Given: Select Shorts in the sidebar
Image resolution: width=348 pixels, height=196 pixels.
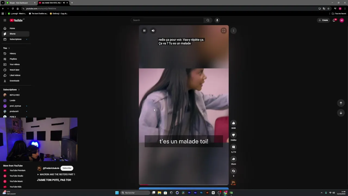Looking at the screenshot, I should tap(15, 34).
